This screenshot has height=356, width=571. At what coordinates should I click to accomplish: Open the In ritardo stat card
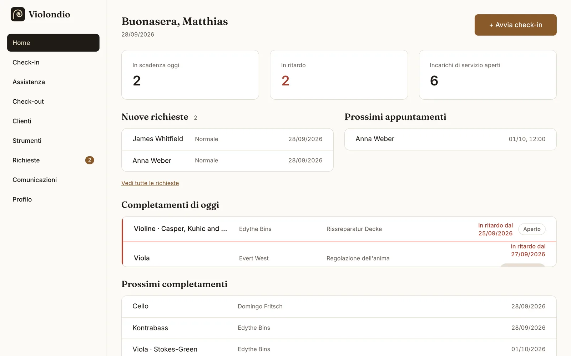339,75
